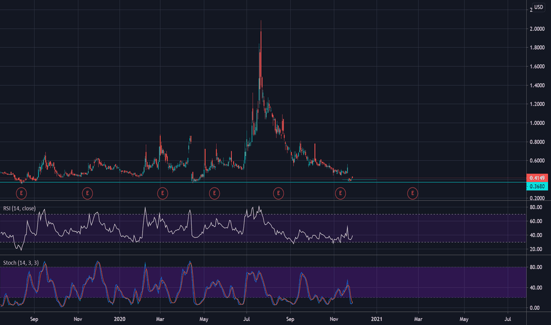Screen dimensions: 551x325
Task: Click the 0.00 value on Stoch scale
Action: [534, 308]
